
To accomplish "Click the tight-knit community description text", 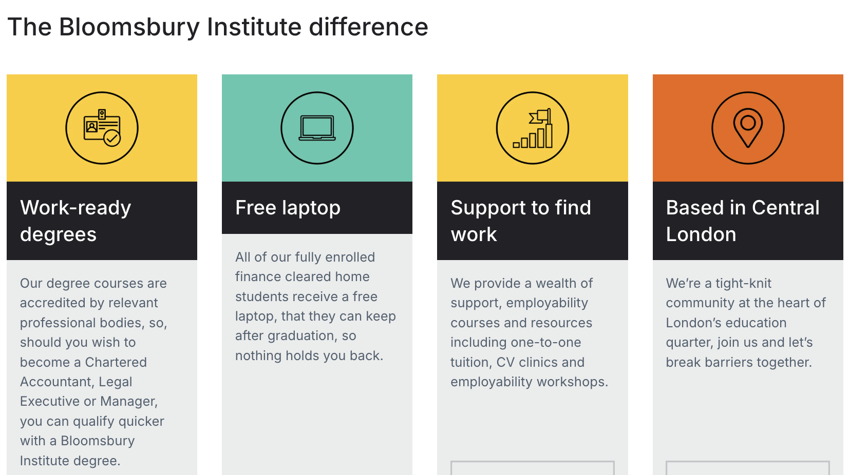I will coord(745,323).
